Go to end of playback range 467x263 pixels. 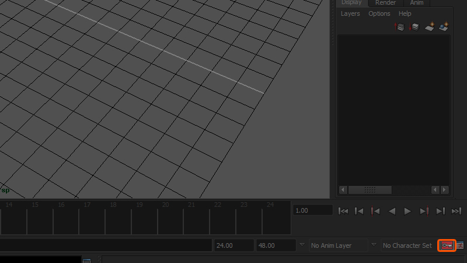456,211
